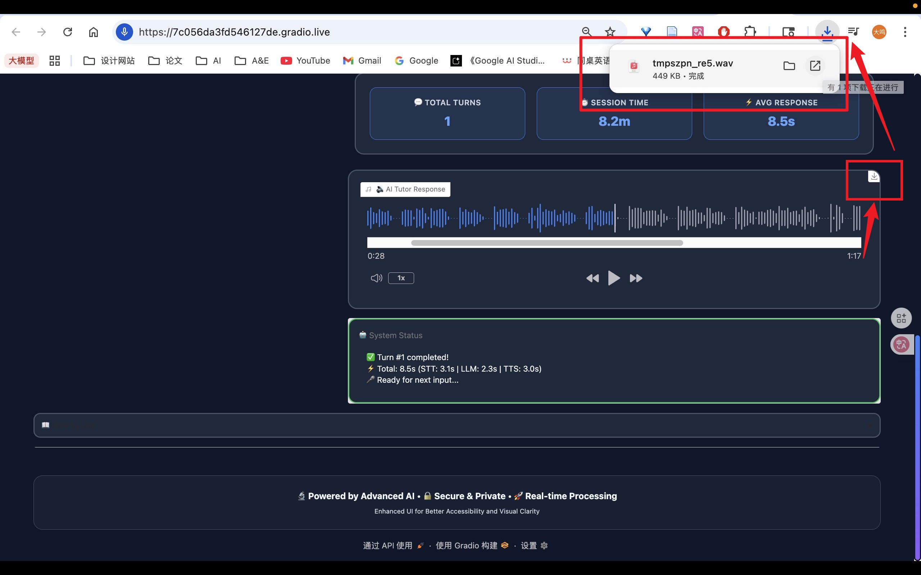Click the rewind audio button
Viewport: 921px width, 575px height.
[592, 279]
